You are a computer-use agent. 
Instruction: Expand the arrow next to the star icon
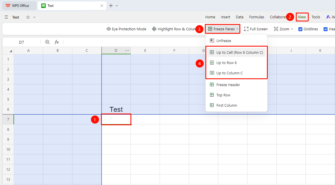pos(34,17)
